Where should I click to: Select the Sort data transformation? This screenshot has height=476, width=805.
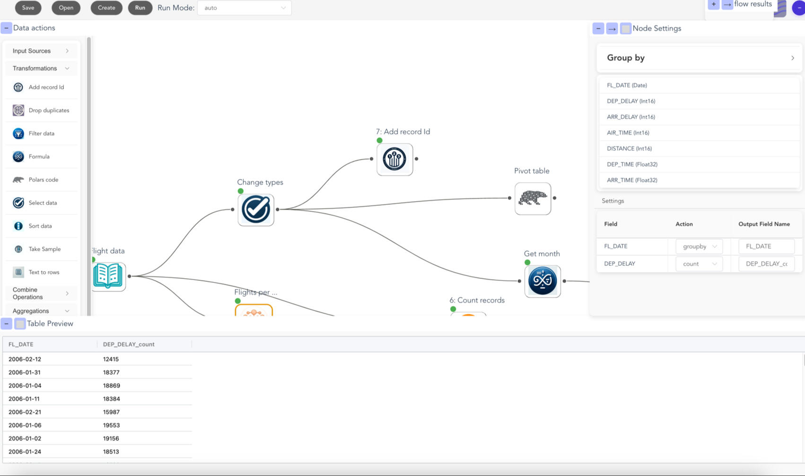click(40, 226)
